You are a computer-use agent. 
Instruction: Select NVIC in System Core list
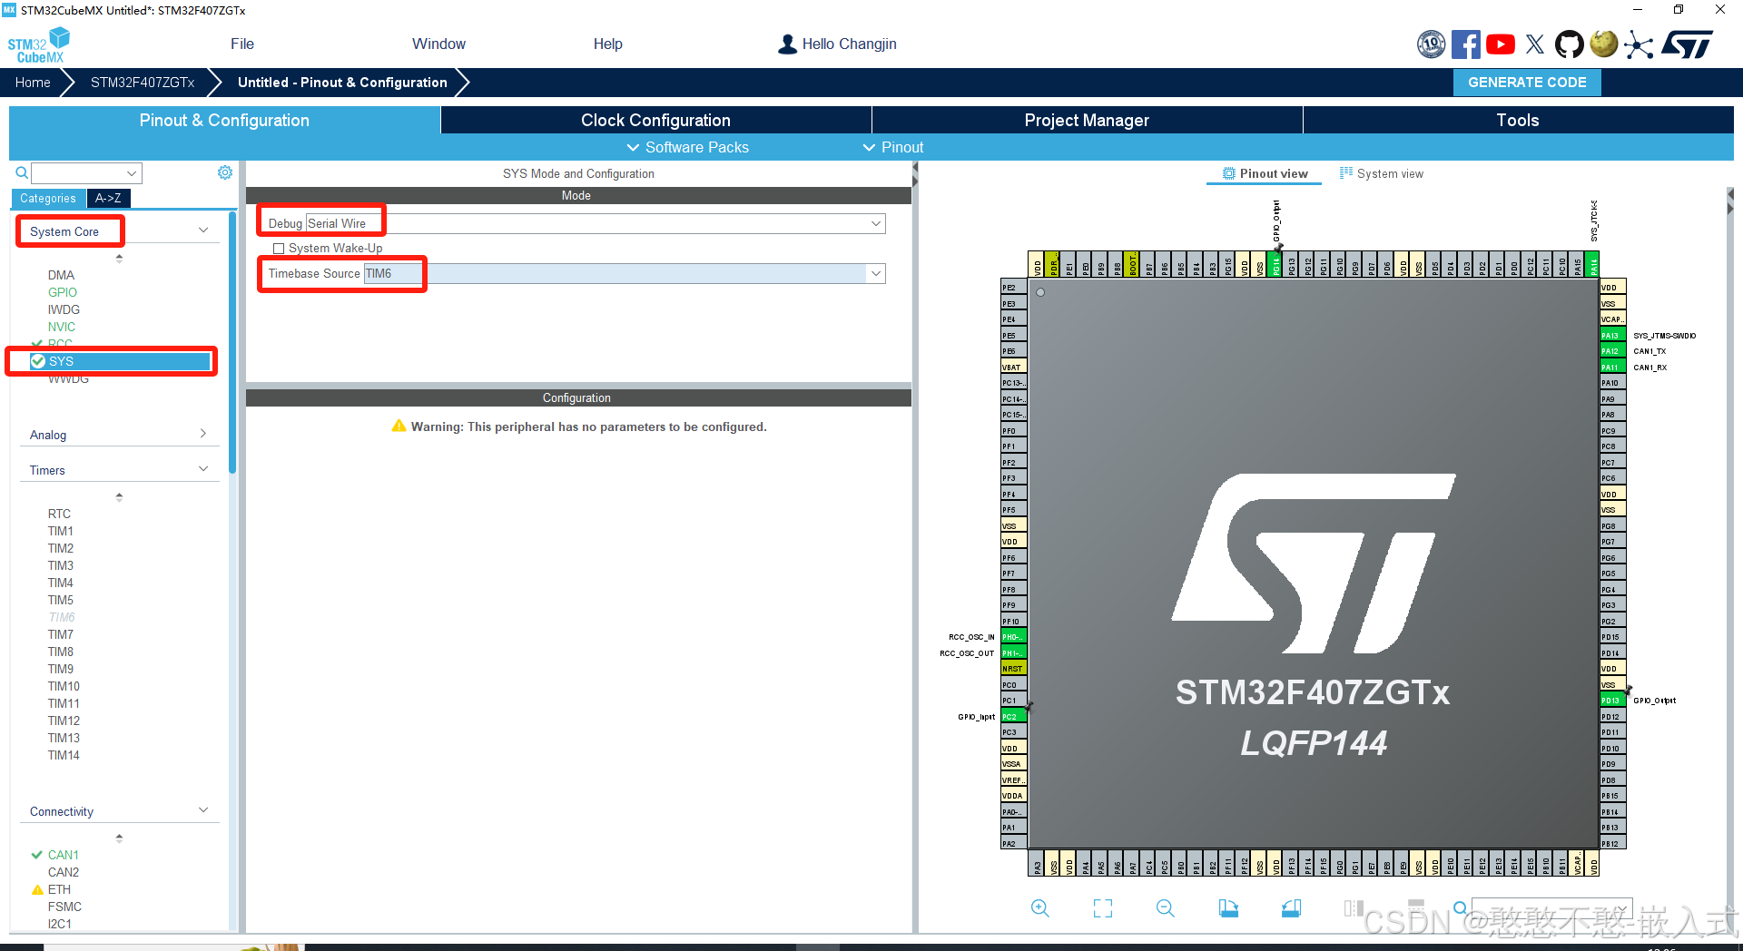pyautogui.click(x=62, y=327)
